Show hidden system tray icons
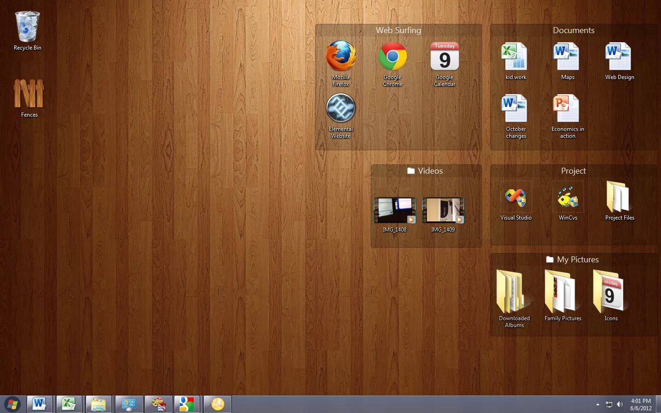The height and width of the screenshot is (413, 661). 598,405
